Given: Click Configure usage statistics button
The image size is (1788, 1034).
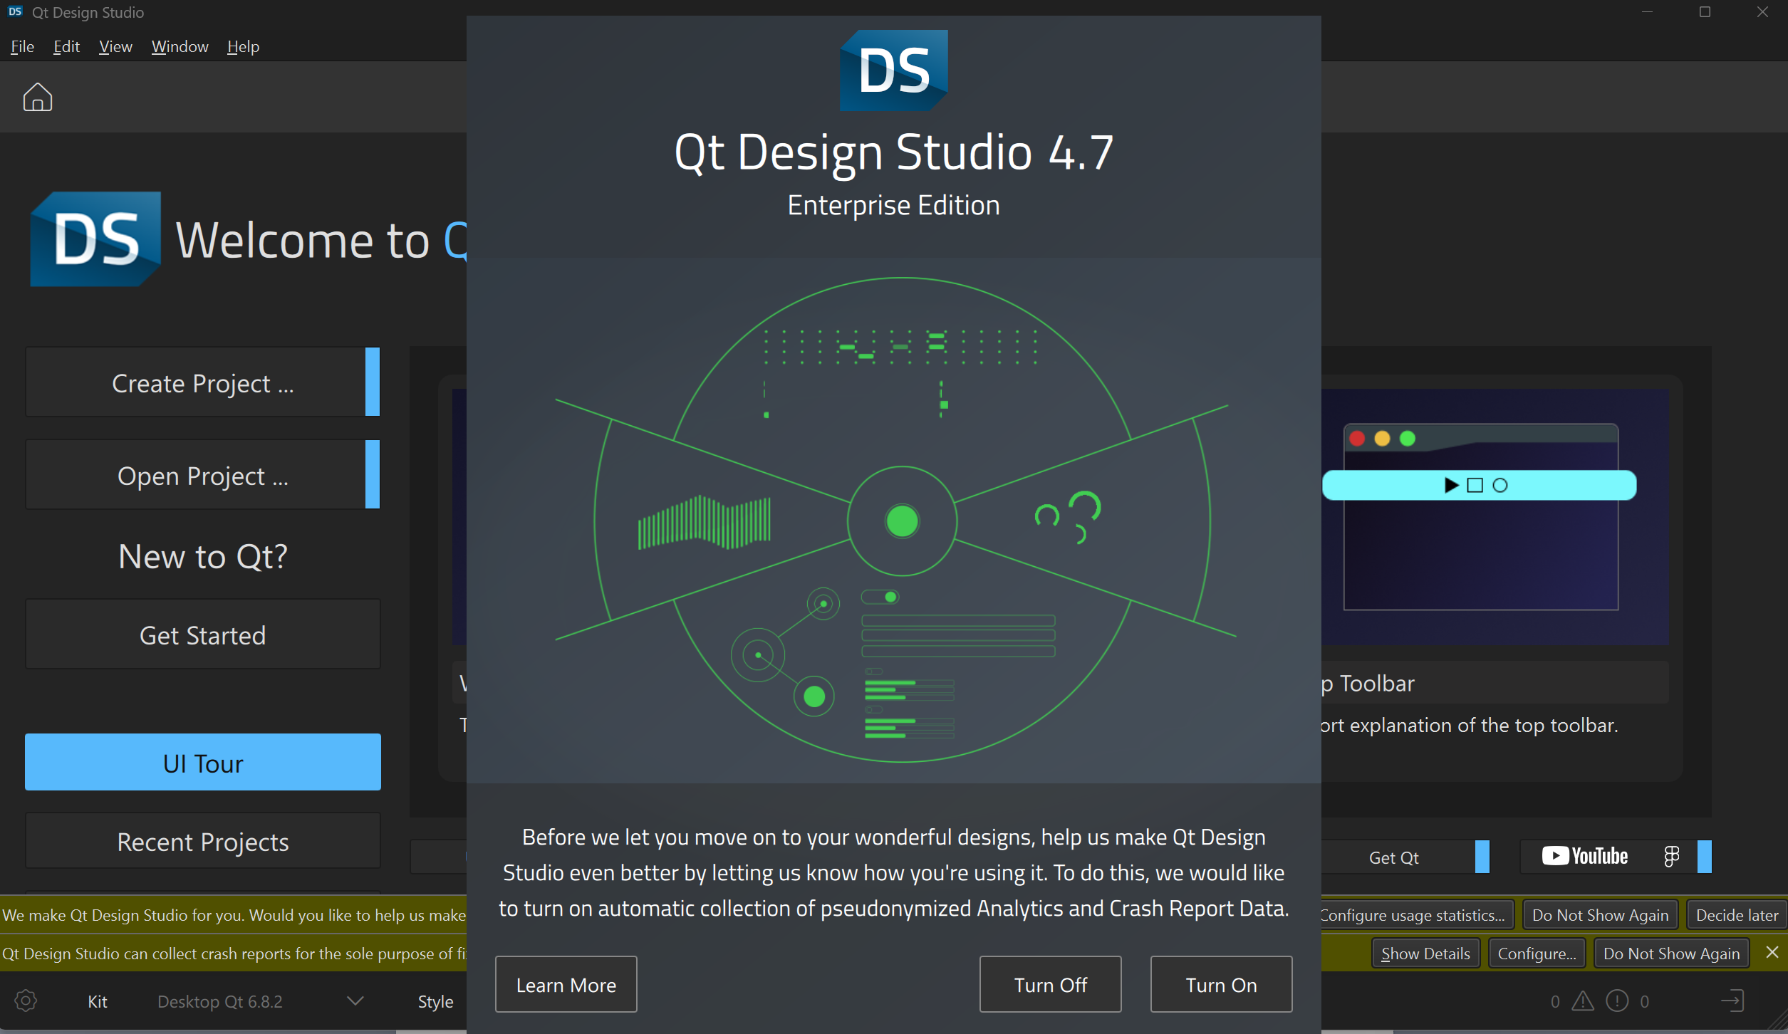Looking at the screenshot, I should [x=1417, y=914].
